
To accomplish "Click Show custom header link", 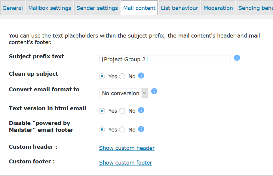I will [127, 148].
